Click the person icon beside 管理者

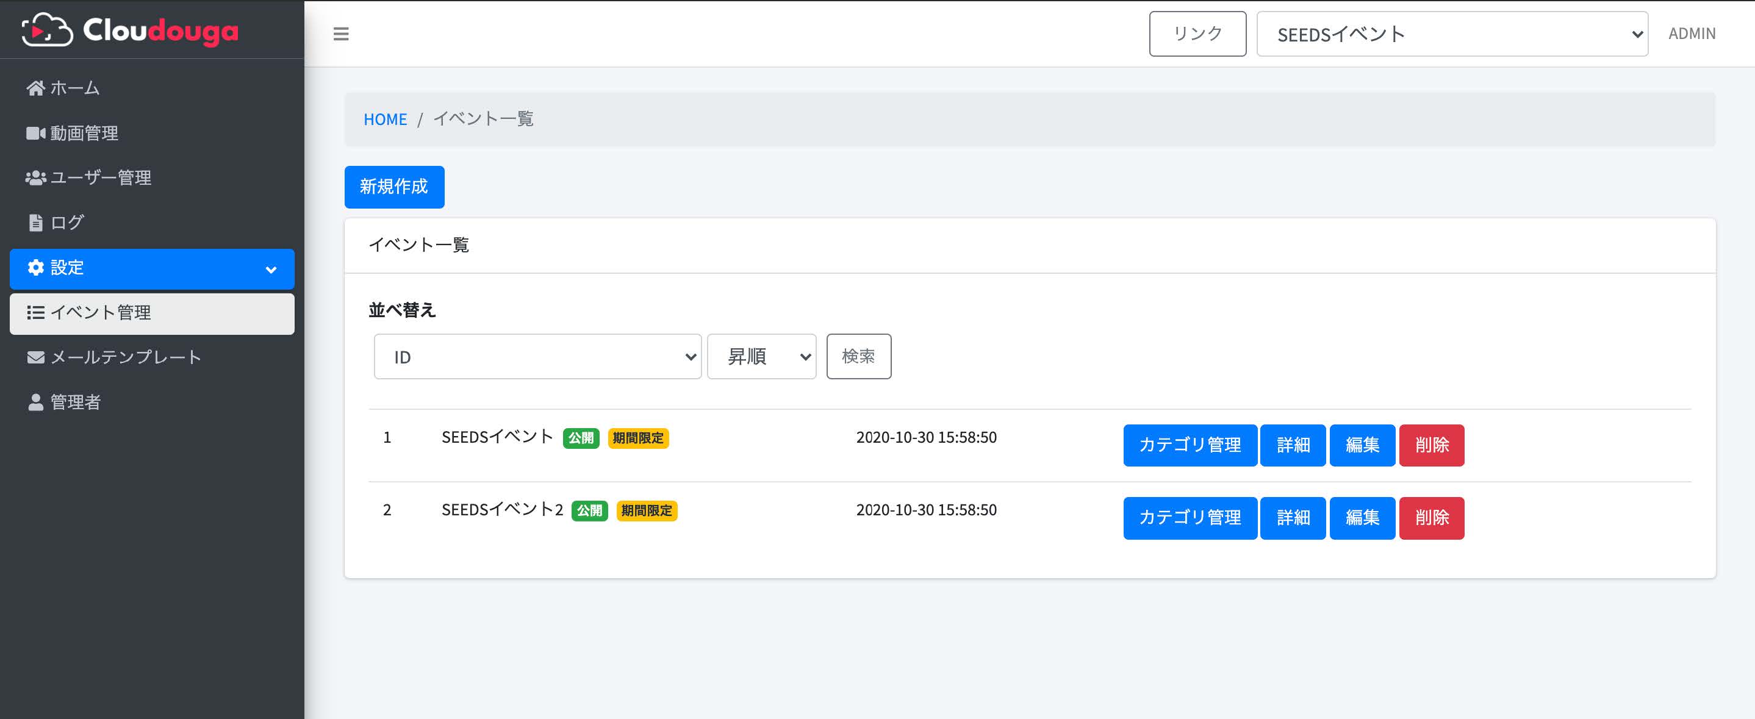click(35, 402)
